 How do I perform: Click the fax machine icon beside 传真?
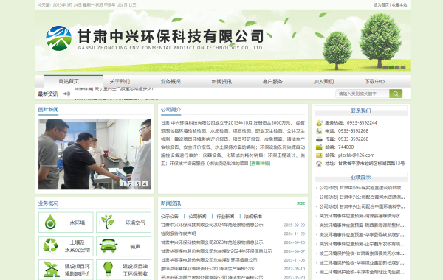[x=319, y=139]
